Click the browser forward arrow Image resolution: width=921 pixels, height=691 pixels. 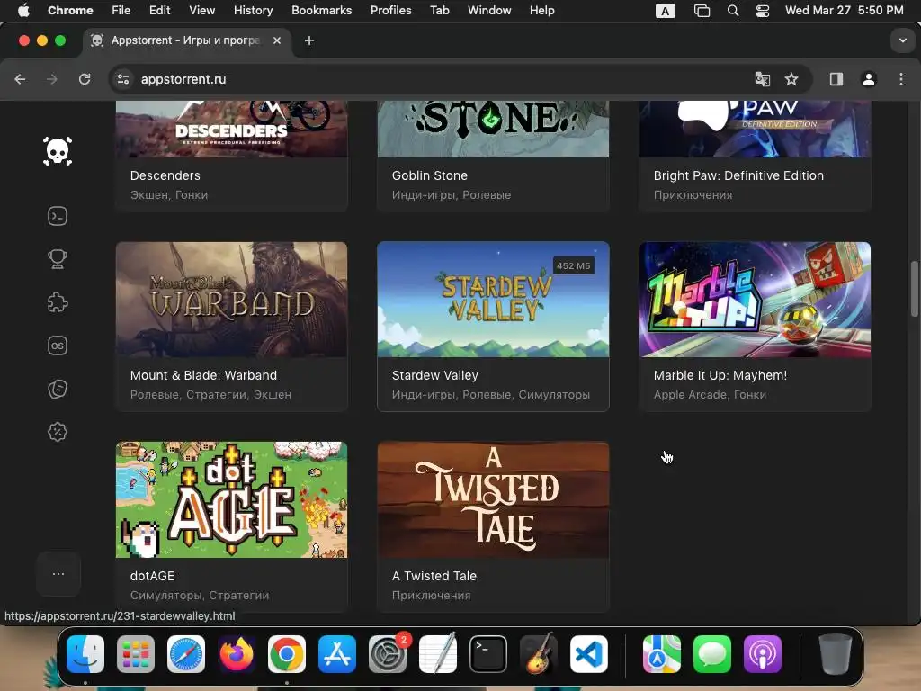coord(52,79)
